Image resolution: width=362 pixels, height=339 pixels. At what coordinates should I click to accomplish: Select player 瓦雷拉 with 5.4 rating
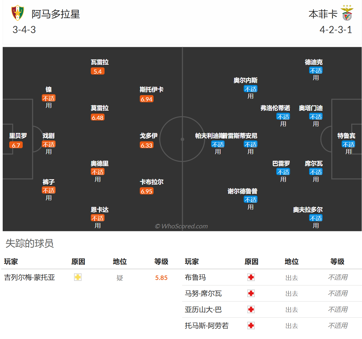(99, 62)
